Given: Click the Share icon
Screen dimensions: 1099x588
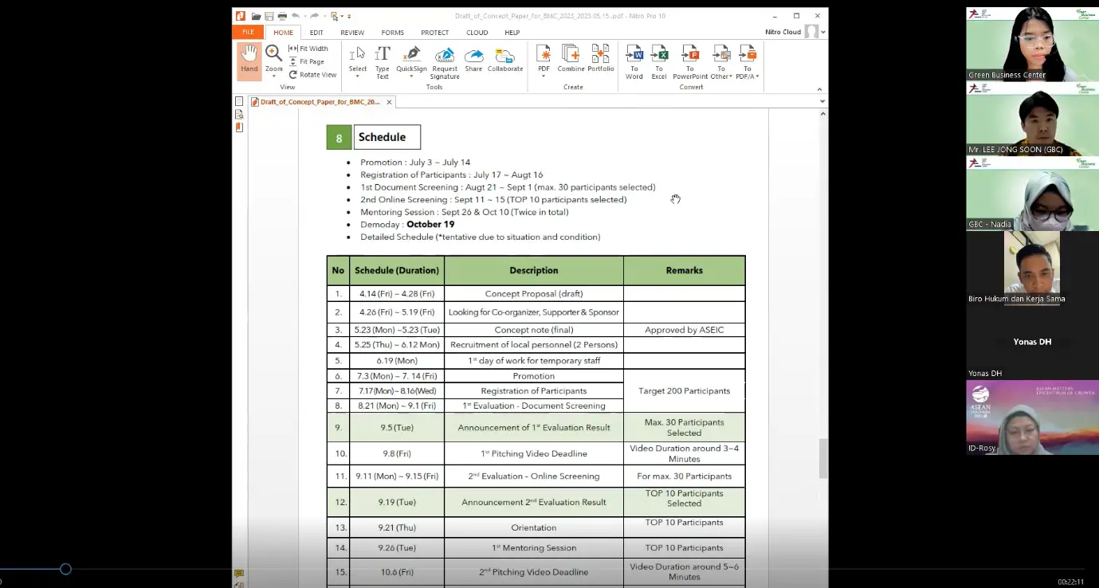Looking at the screenshot, I should 473,60.
